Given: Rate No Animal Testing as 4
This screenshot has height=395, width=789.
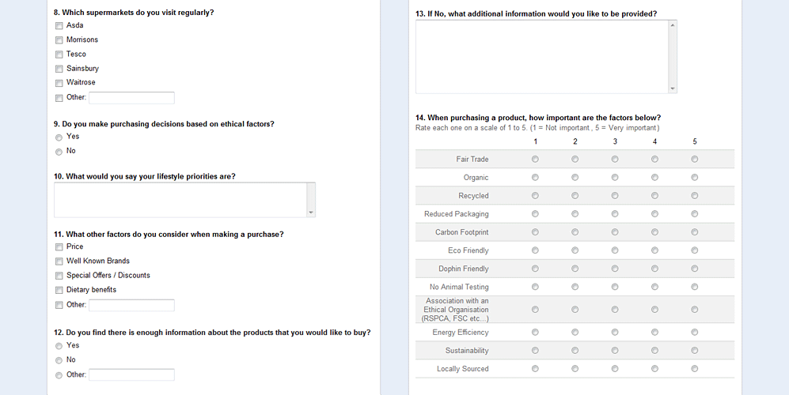Looking at the screenshot, I should coord(655,287).
